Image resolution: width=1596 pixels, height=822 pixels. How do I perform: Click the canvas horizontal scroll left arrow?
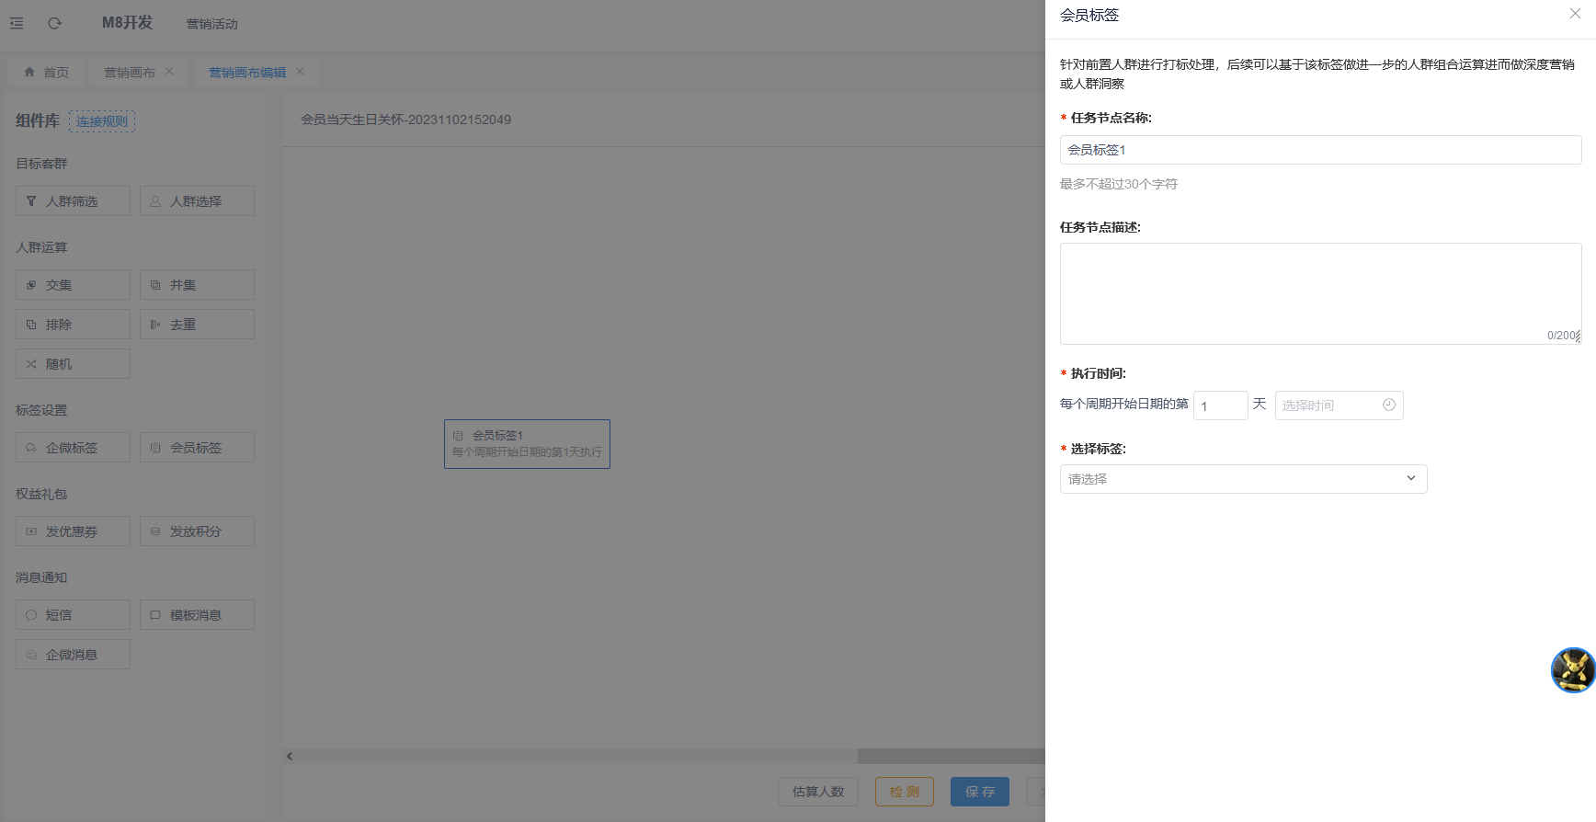(x=290, y=756)
